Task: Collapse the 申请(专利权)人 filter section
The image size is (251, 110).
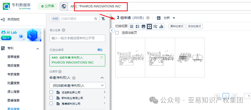Action: pyautogui.click(x=102, y=78)
